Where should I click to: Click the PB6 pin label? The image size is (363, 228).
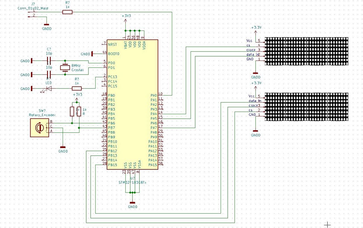[x=111, y=123]
